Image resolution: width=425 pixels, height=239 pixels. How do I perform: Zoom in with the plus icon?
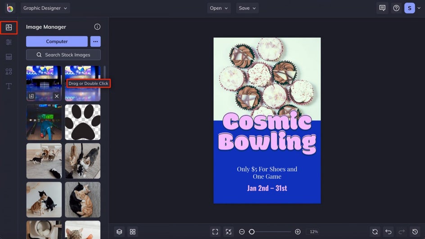click(x=298, y=232)
